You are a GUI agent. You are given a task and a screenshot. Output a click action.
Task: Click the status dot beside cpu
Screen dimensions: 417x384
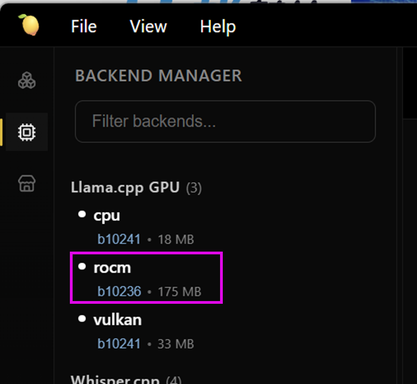[x=82, y=214]
